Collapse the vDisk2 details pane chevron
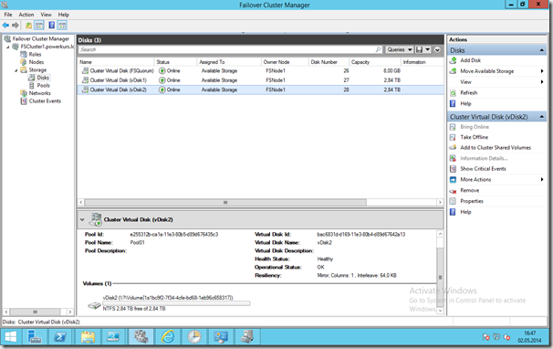The height and width of the screenshot is (349, 553). 82,219
